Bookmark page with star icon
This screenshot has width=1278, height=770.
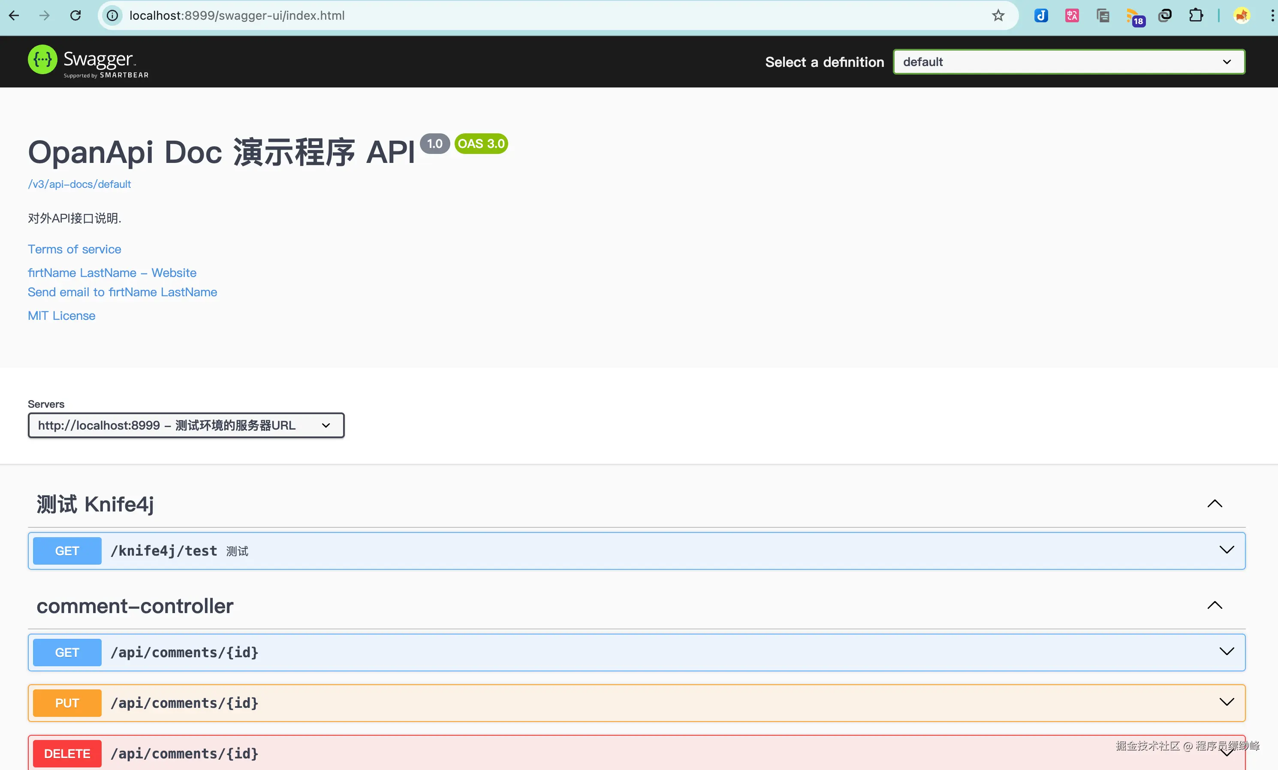(998, 15)
